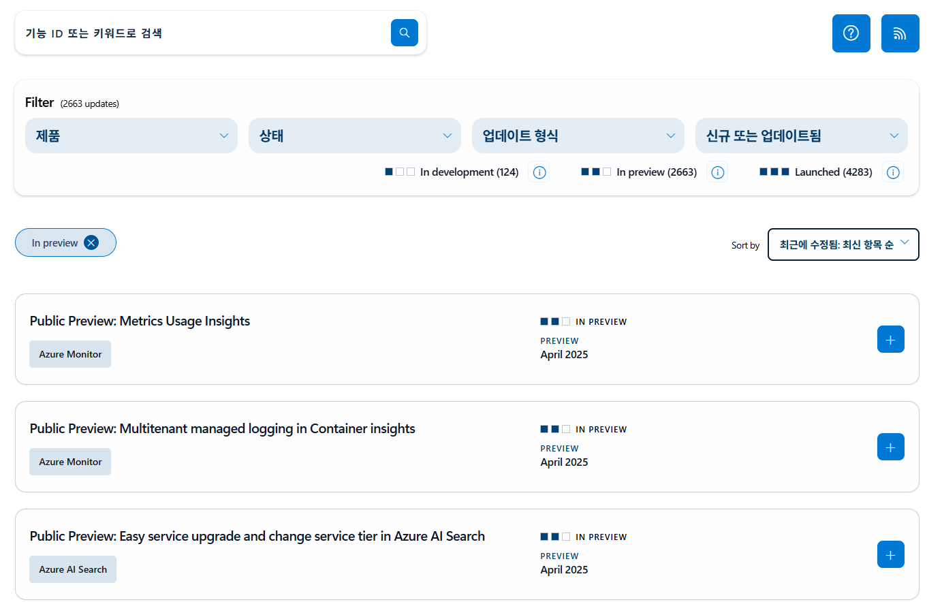
Task: Select the Launched (4283) status filter
Action: coord(816,172)
